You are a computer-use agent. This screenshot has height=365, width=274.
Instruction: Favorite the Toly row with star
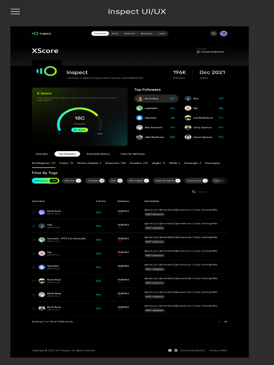pos(34,226)
